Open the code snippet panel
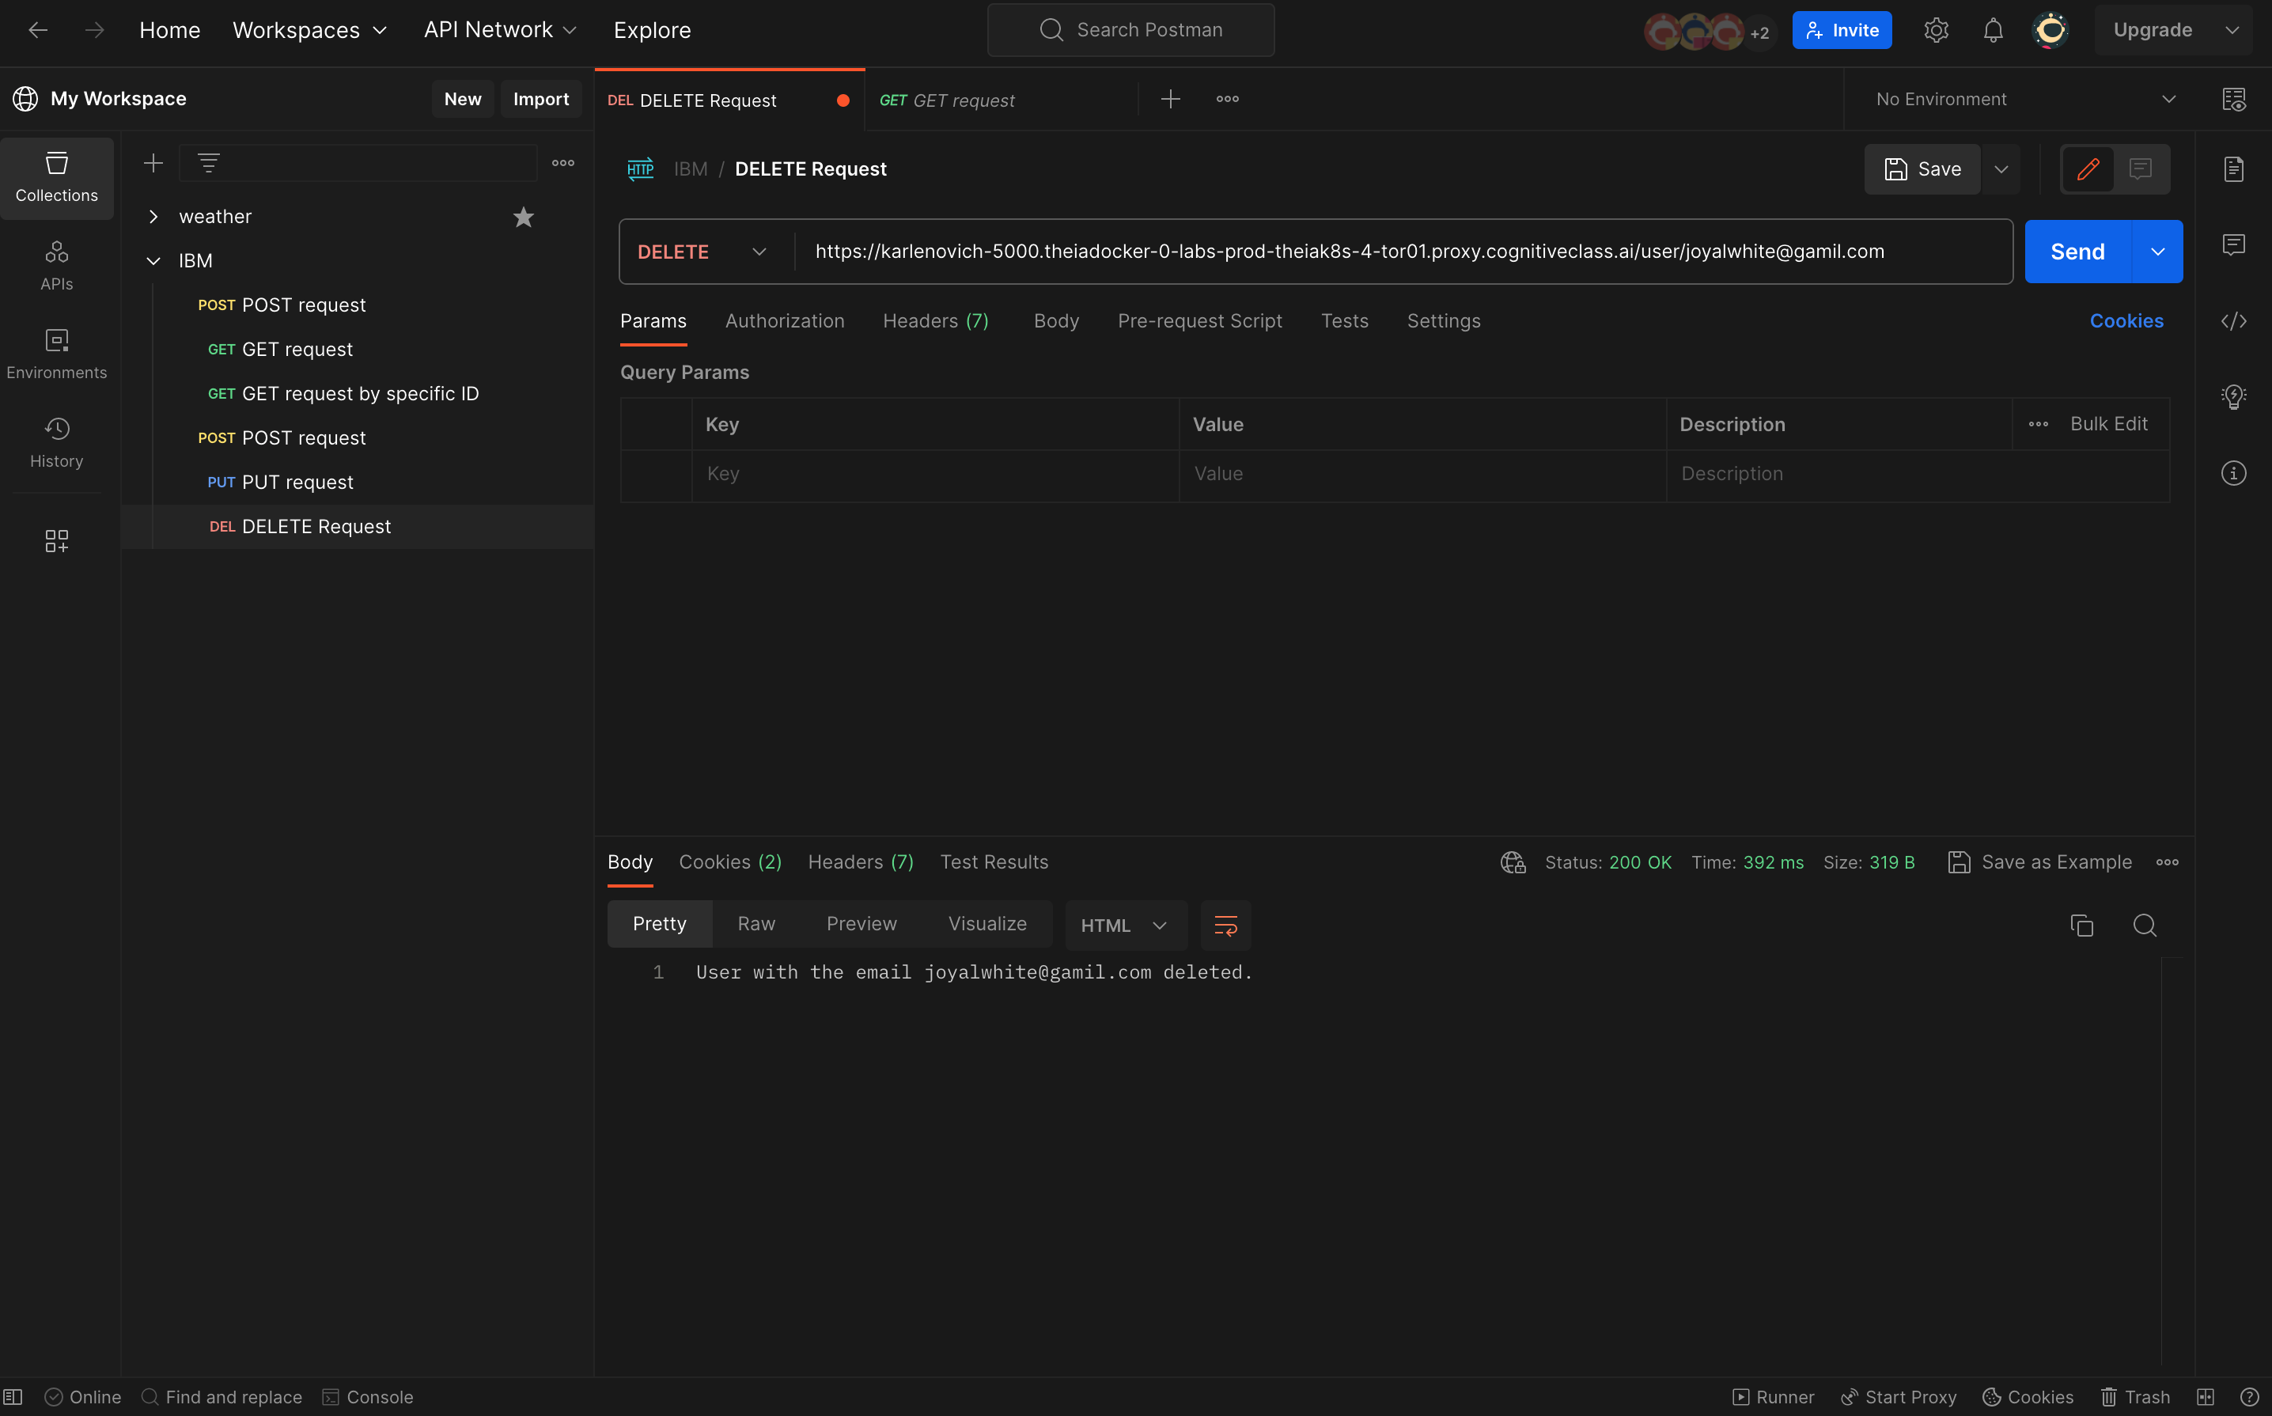The height and width of the screenshot is (1416, 2272). tap(2235, 320)
